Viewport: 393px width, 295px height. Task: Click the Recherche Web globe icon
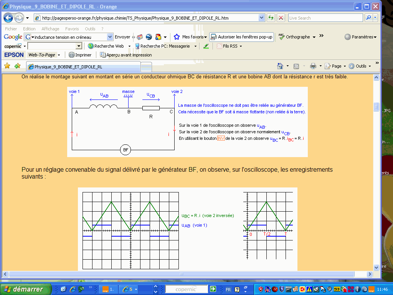[91, 46]
